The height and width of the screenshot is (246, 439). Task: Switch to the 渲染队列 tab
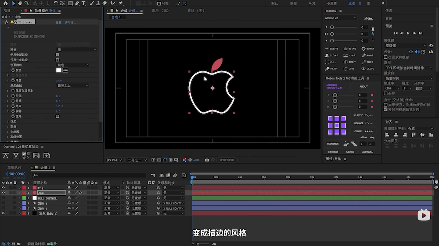pos(14,168)
